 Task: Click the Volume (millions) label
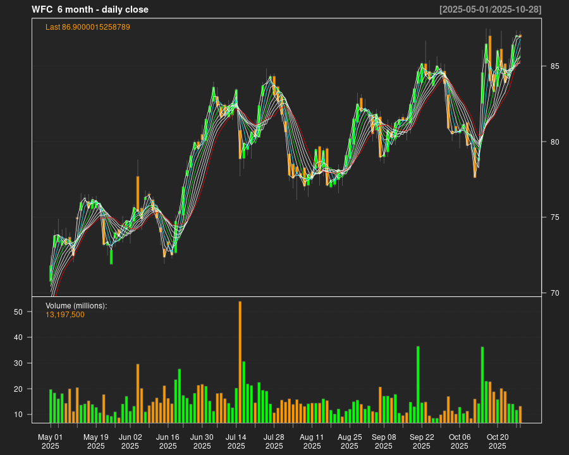[76, 306]
